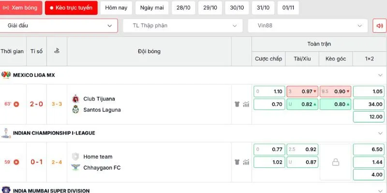Collapse the Mexico Liga MX section

[x=380, y=75]
